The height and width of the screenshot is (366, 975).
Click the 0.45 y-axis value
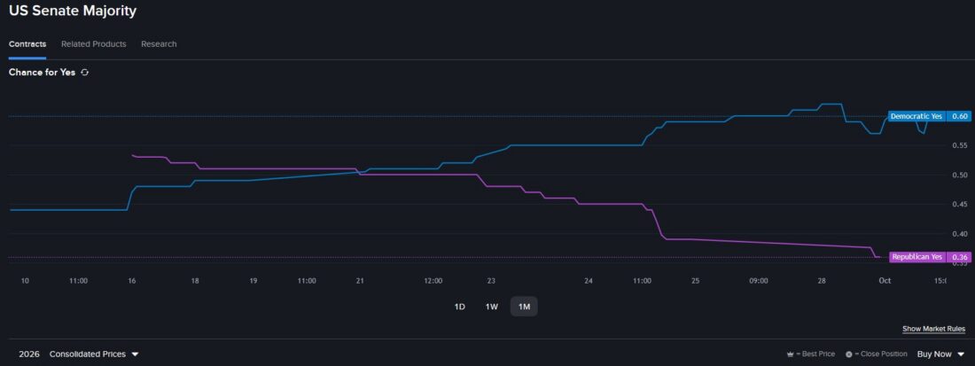click(x=959, y=205)
